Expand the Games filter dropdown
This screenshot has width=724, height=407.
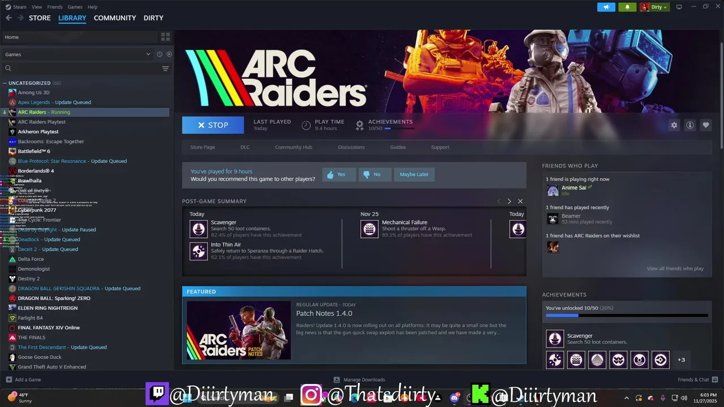coord(148,54)
